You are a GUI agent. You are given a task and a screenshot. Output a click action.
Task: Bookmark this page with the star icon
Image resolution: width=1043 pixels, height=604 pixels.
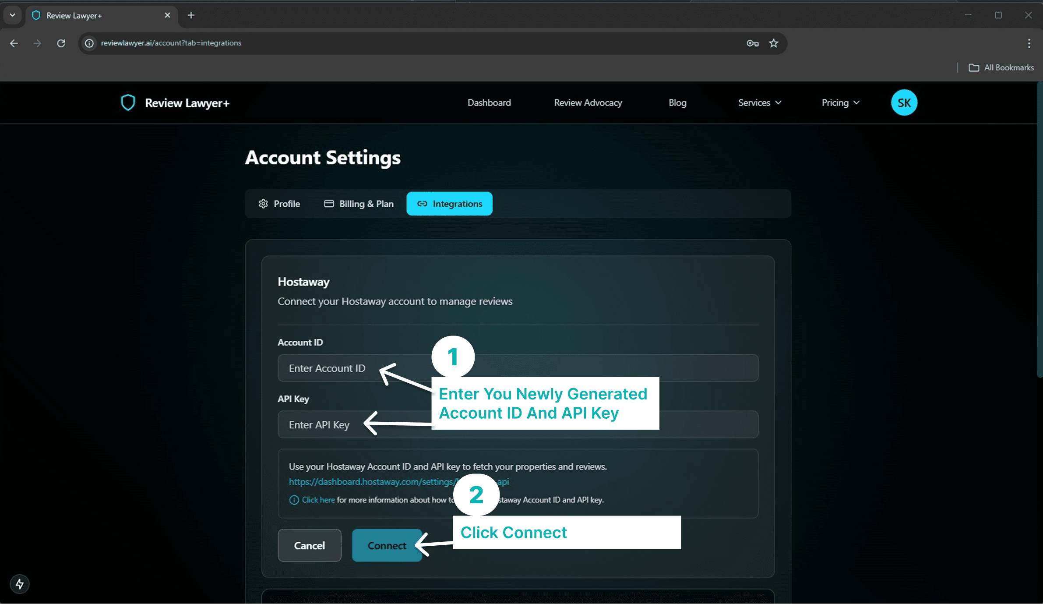point(774,43)
